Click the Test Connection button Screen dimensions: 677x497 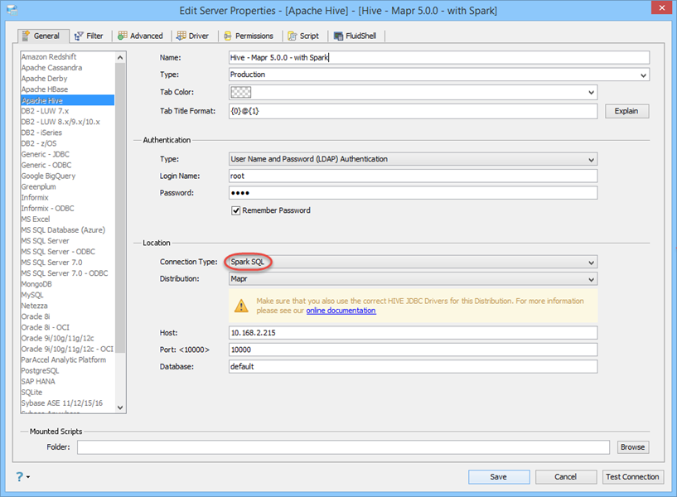tap(632, 477)
